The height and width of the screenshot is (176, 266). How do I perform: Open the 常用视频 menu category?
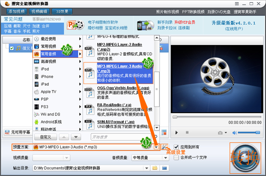58,46
